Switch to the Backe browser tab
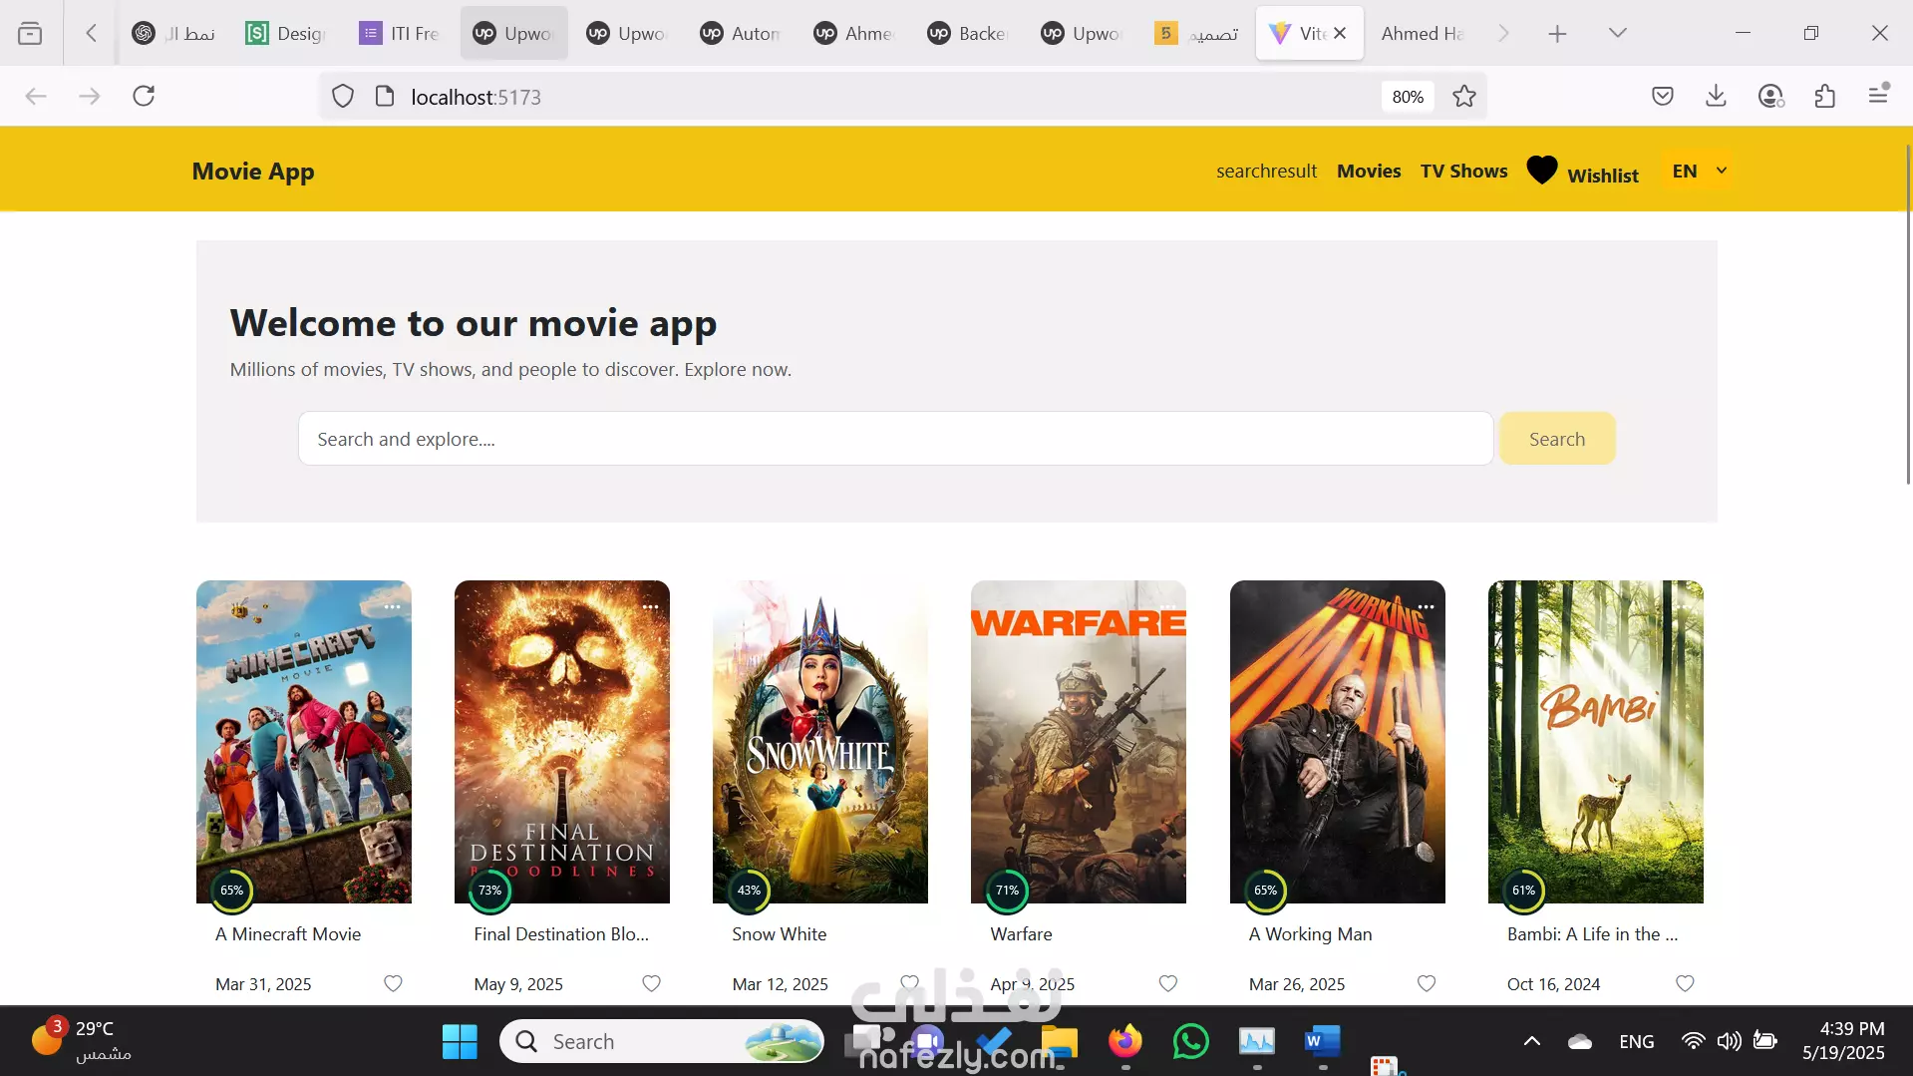The image size is (1913, 1076). click(968, 33)
